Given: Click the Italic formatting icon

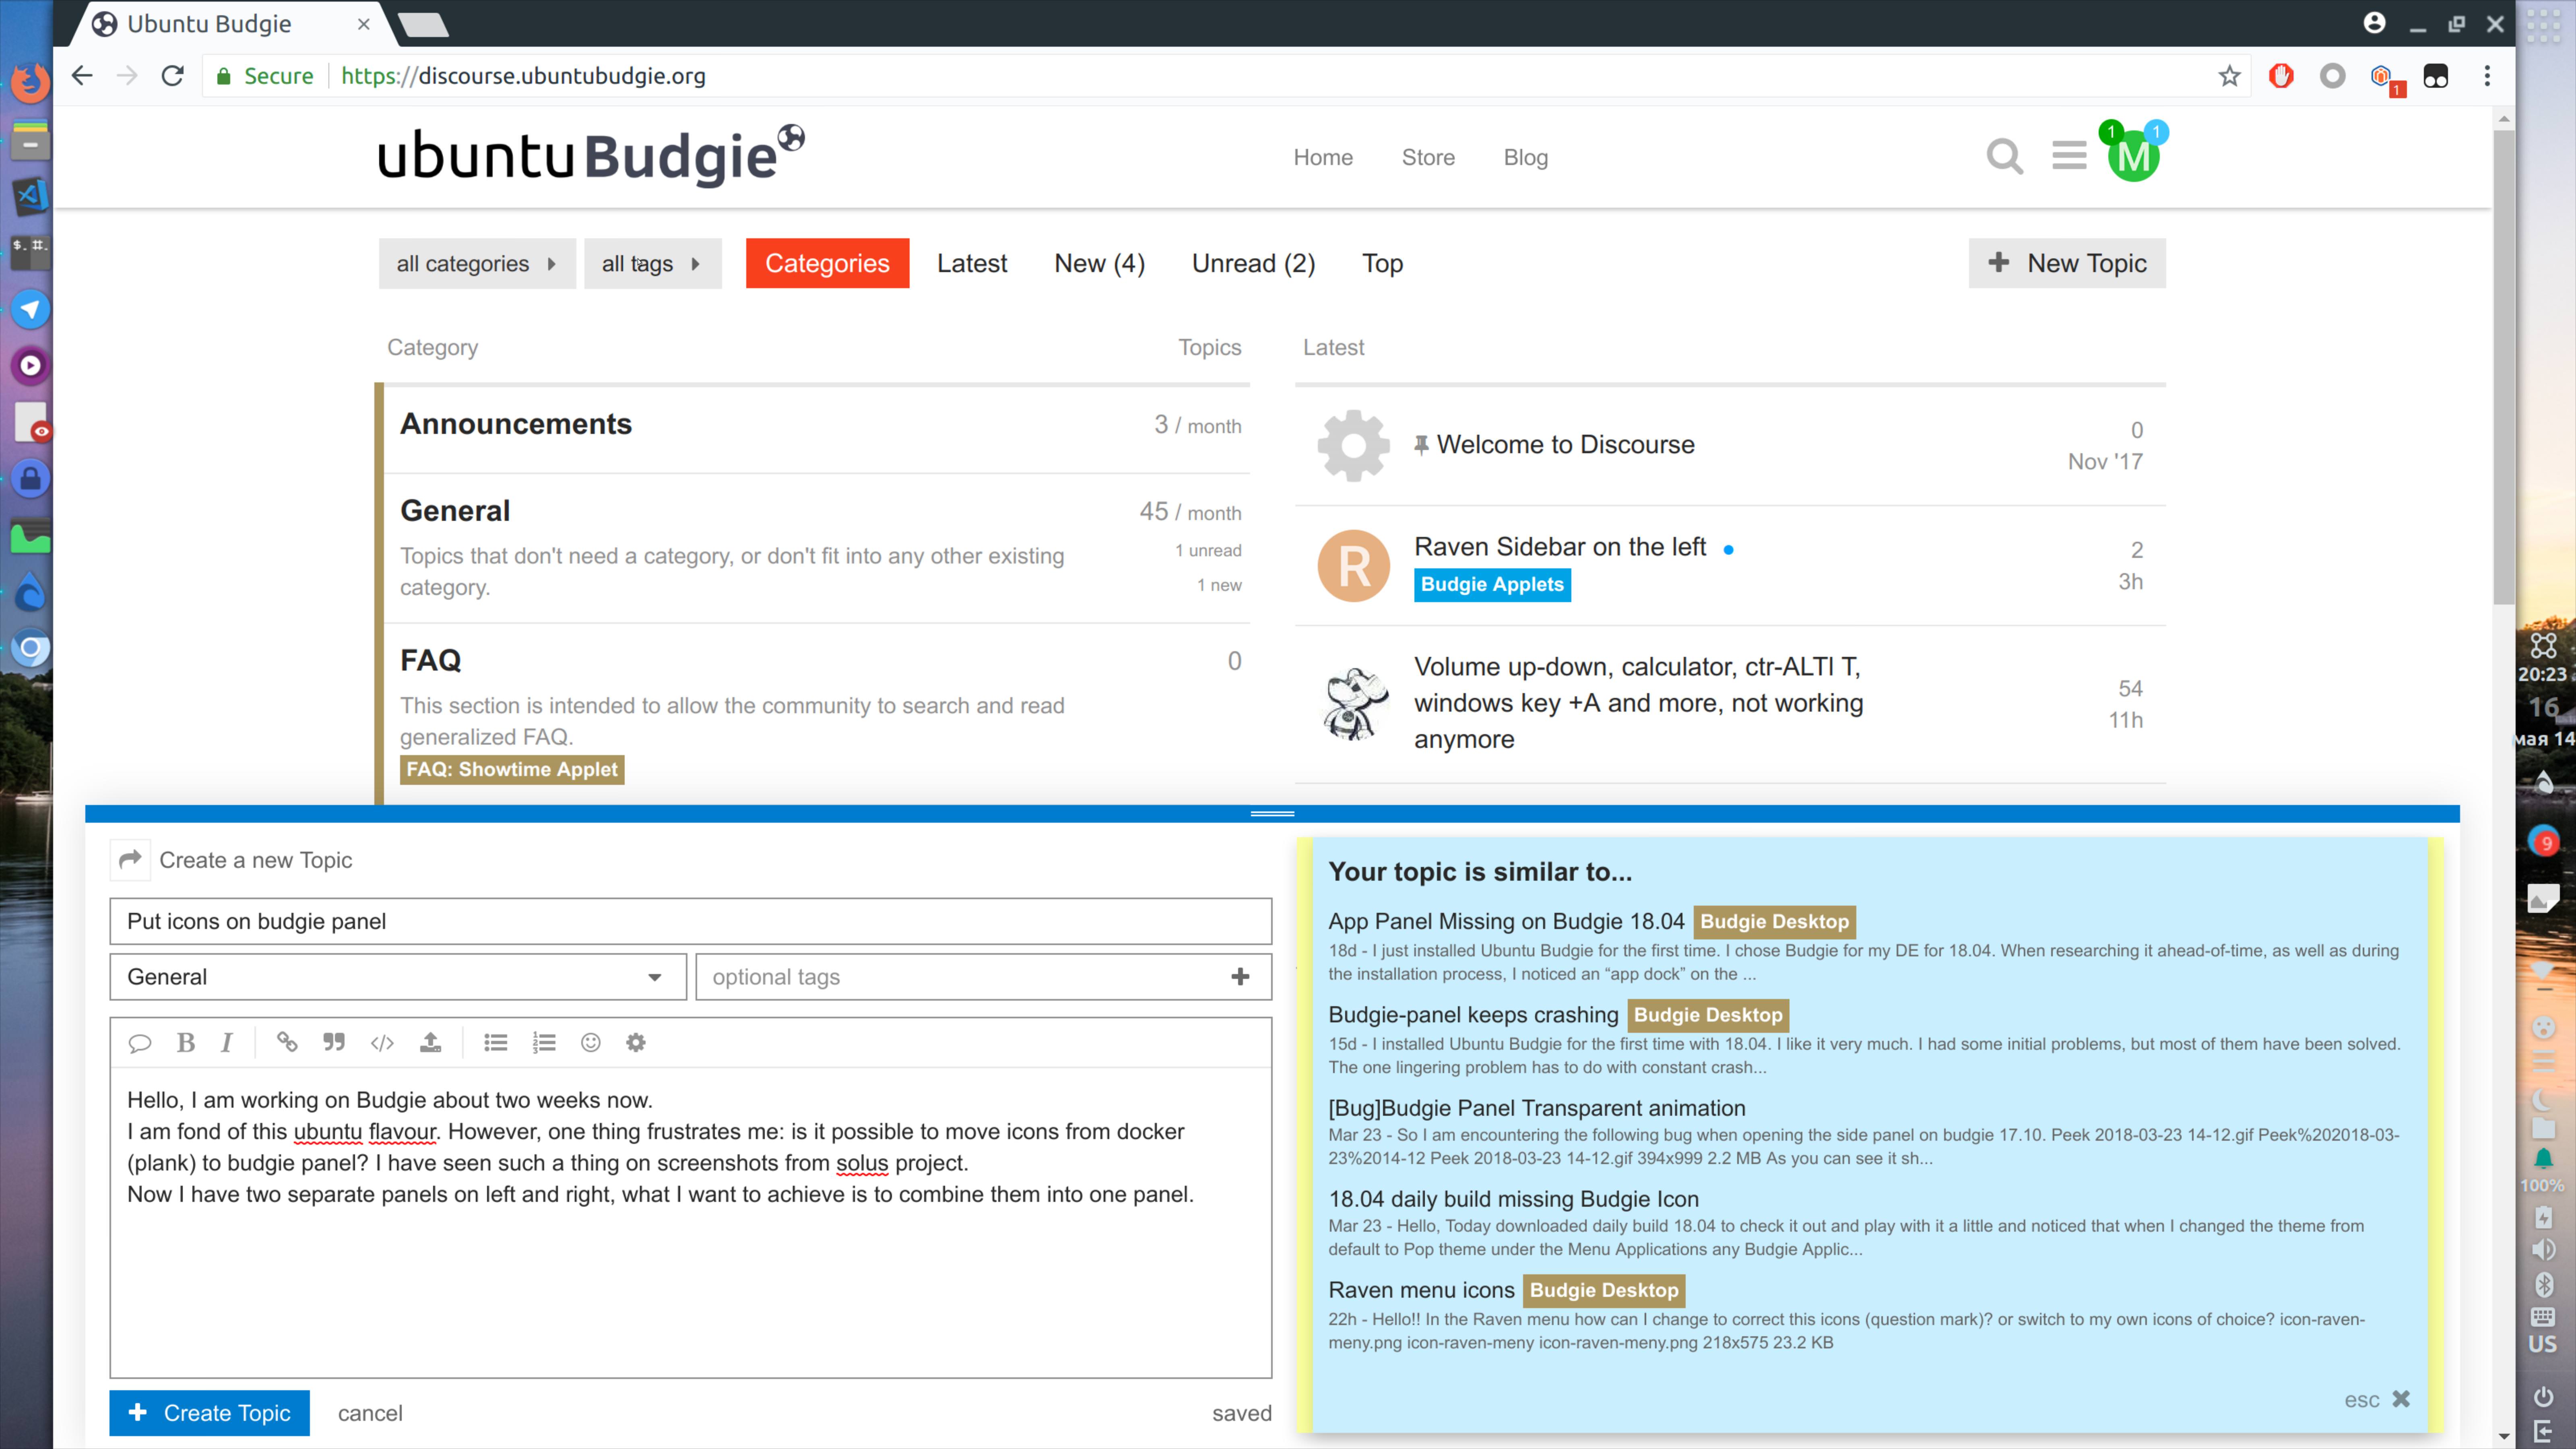Looking at the screenshot, I should tap(227, 1043).
